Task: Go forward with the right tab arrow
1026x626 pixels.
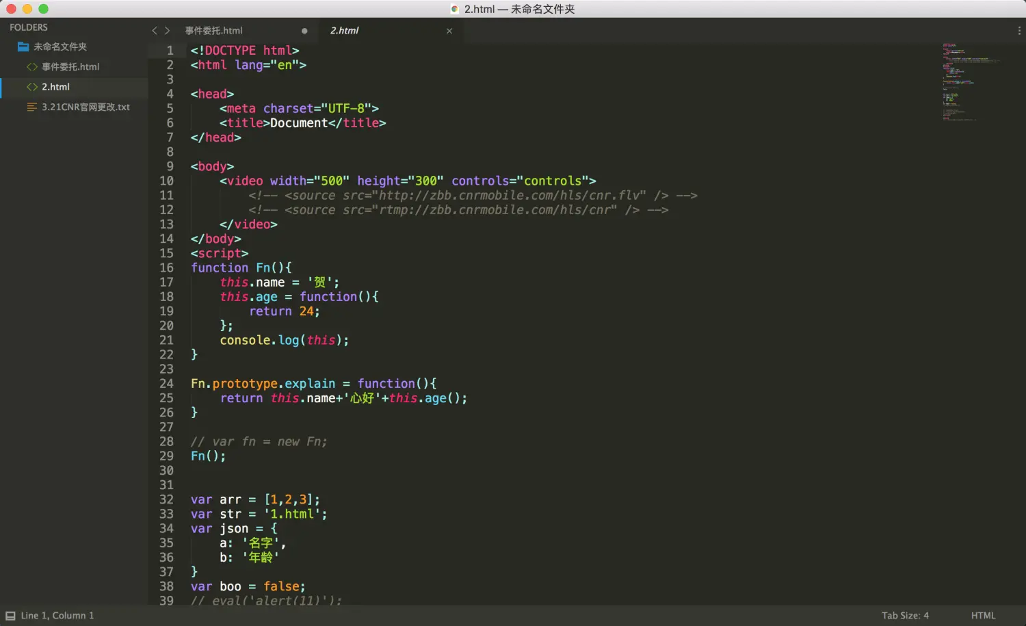Action: 167,31
